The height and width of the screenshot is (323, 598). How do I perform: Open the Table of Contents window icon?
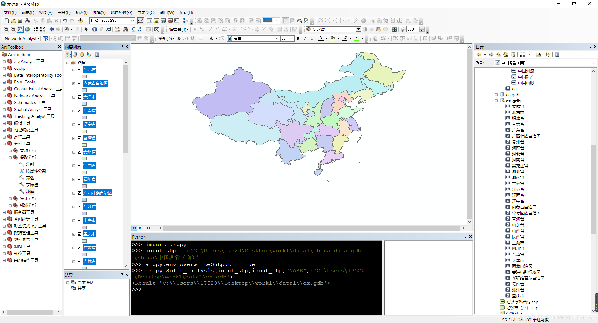tap(149, 21)
